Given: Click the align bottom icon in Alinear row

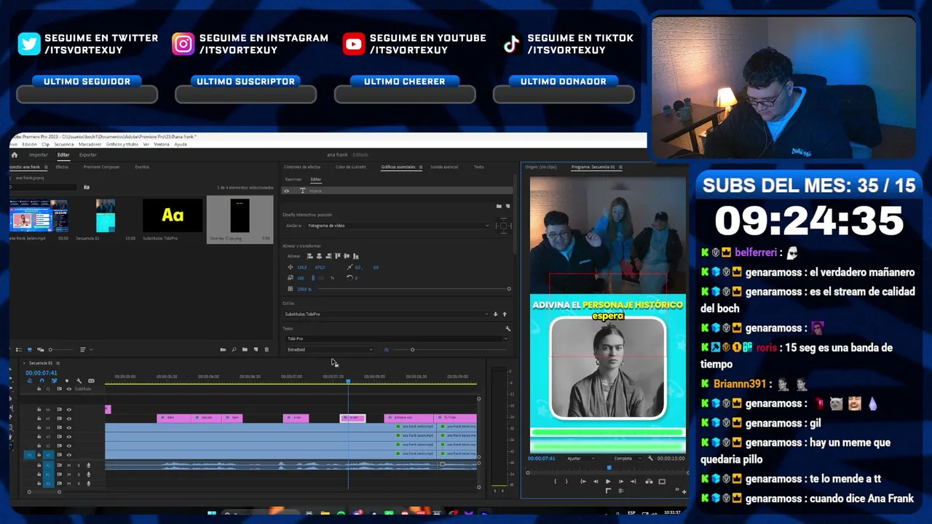Looking at the screenshot, I should [x=355, y=256].
